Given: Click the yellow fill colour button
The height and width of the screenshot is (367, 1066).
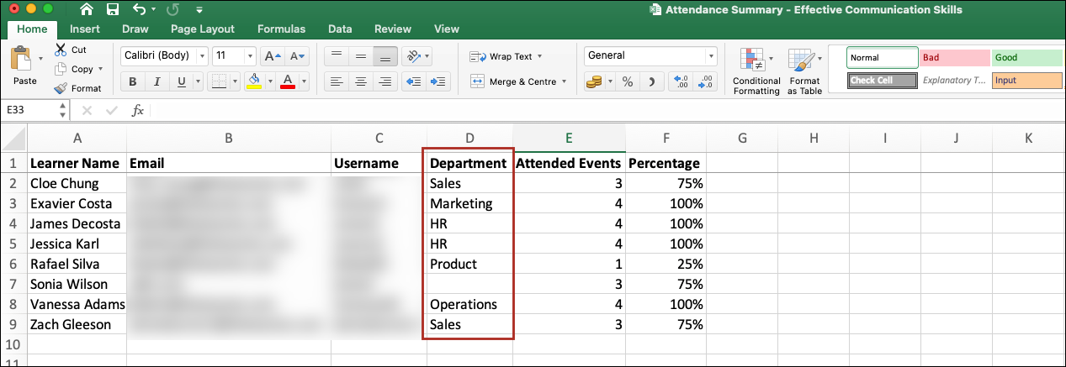Looking at the screenshot, I should click(x=255, y=81).
